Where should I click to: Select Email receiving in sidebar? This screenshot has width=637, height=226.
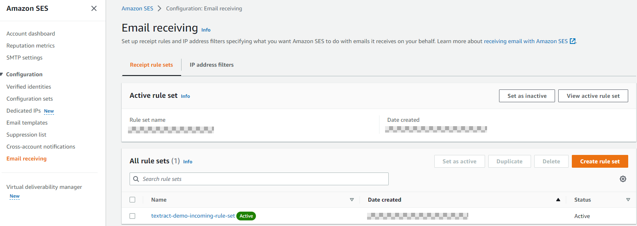coord(26,159)
